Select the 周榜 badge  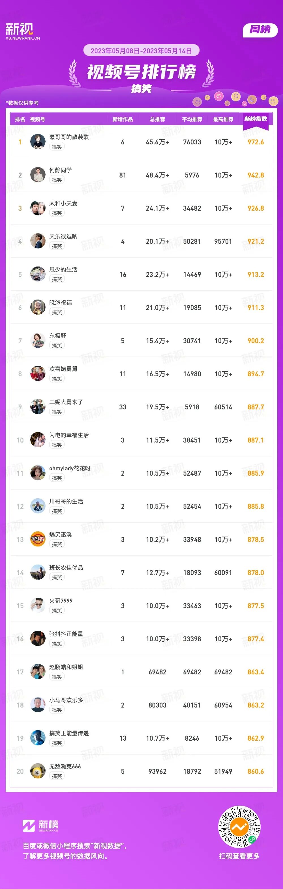point(260,30)
